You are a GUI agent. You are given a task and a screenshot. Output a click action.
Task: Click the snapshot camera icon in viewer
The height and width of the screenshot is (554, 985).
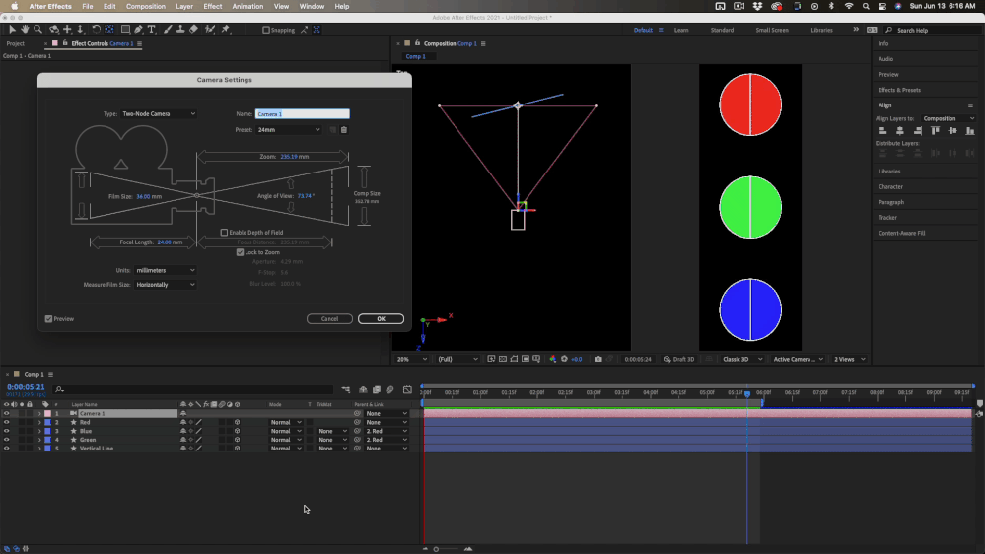coord(598,359)
